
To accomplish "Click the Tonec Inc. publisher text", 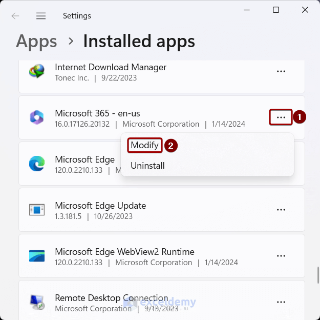I will pyautogui.click(x=72, y=78).
